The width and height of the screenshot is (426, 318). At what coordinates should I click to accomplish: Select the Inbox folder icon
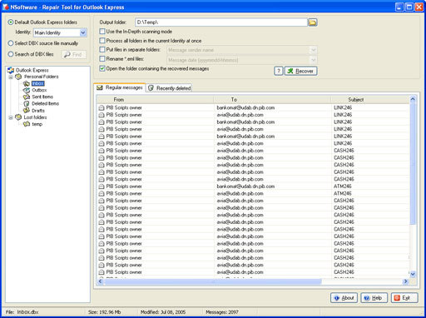[27, 83]
